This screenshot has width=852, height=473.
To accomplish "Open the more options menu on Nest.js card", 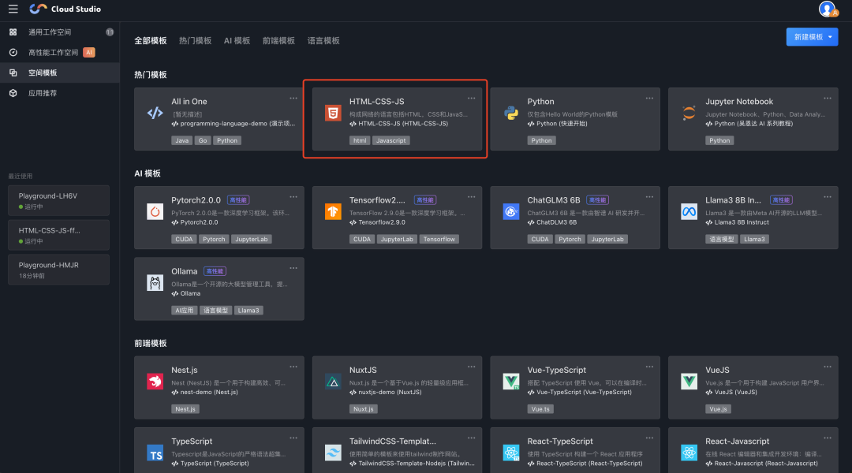I will pos(293,367).
